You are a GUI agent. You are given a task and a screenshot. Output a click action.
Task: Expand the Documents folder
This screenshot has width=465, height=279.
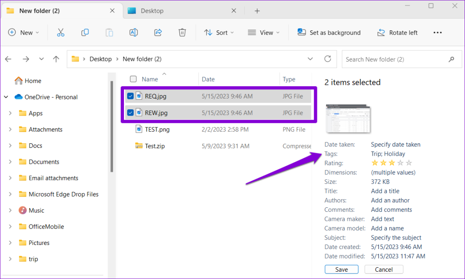click(x=10, y=162)
